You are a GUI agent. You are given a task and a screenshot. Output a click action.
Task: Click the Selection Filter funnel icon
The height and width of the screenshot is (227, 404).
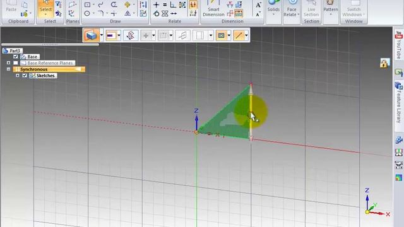[x=59, y=4]
